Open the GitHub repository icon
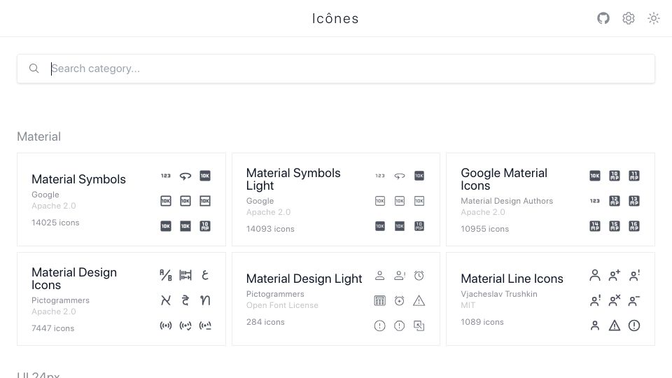The image size is (672, 378). tap(603, 18)
